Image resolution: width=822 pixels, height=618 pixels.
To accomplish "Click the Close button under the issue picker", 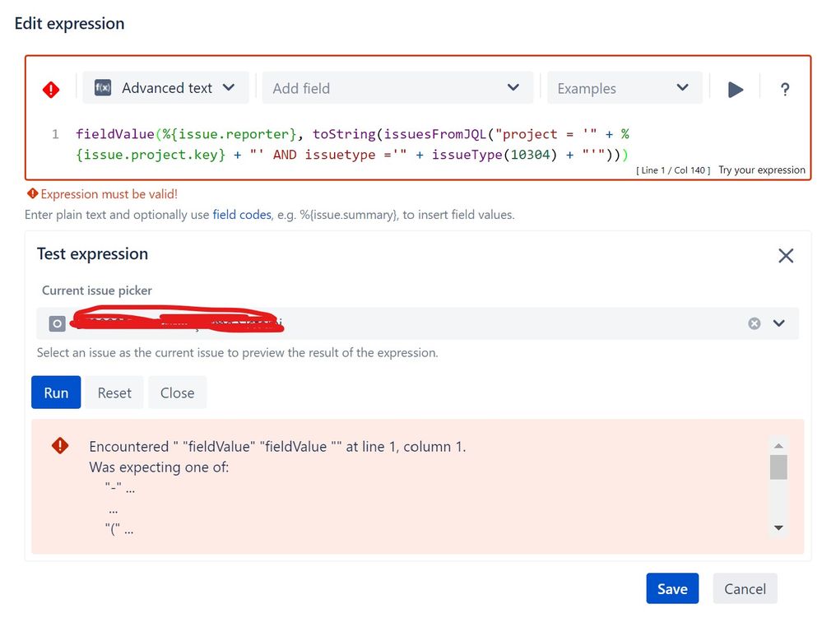I will tap(177, 393).
